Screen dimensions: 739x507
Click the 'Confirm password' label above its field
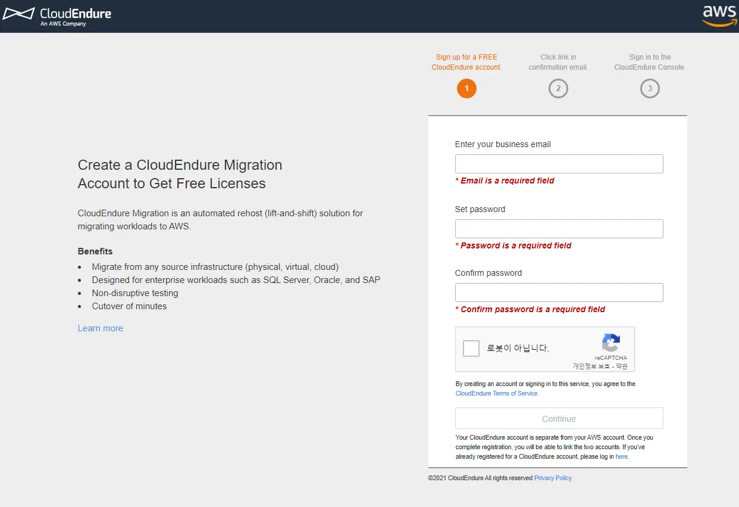tap(489, 273)
